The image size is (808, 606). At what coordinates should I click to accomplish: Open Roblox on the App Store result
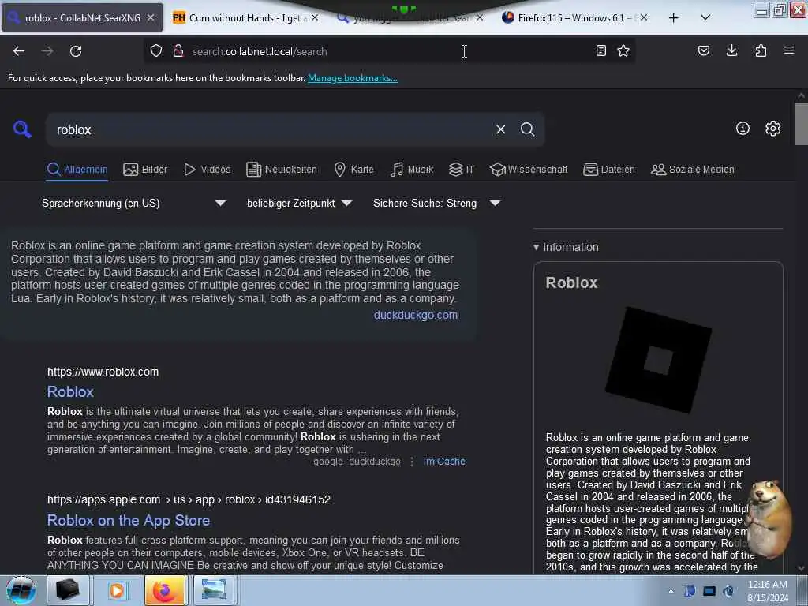click(x=129, y=521)
